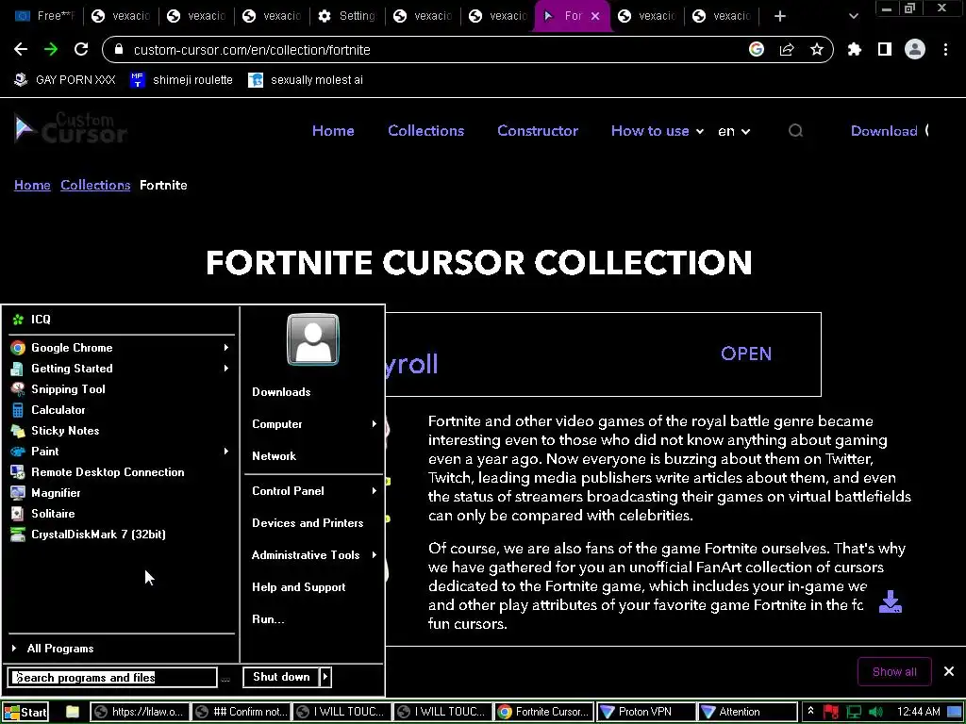The image size is (966, 724).
Task: Open shut down options arrow
Action: point(325,677)
